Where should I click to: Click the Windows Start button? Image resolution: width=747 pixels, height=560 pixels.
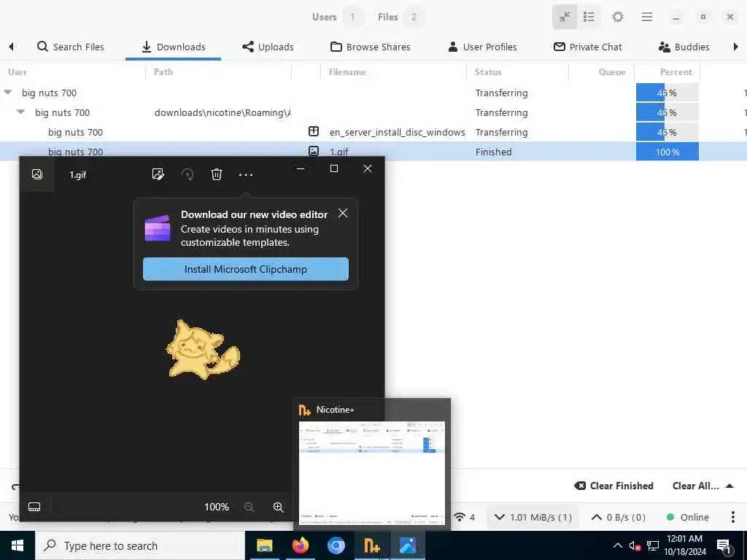coord(18,545)
